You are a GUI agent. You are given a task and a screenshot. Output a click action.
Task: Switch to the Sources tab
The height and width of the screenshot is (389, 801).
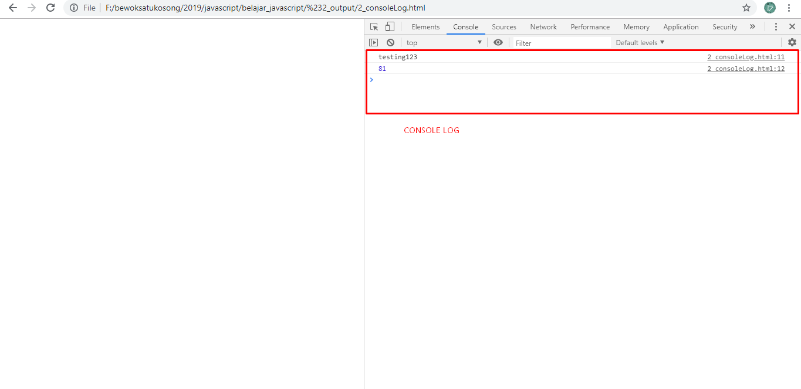[x=503, y=26]
